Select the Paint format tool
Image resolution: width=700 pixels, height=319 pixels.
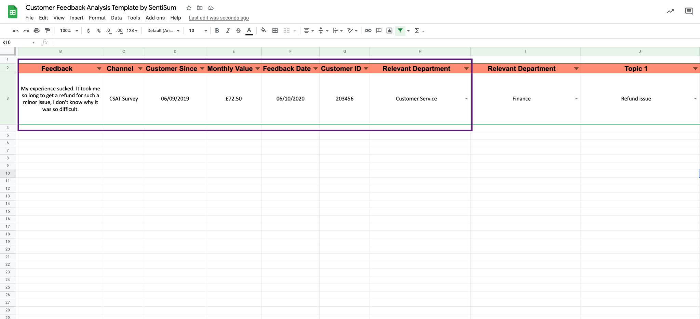tap(48, 30)
